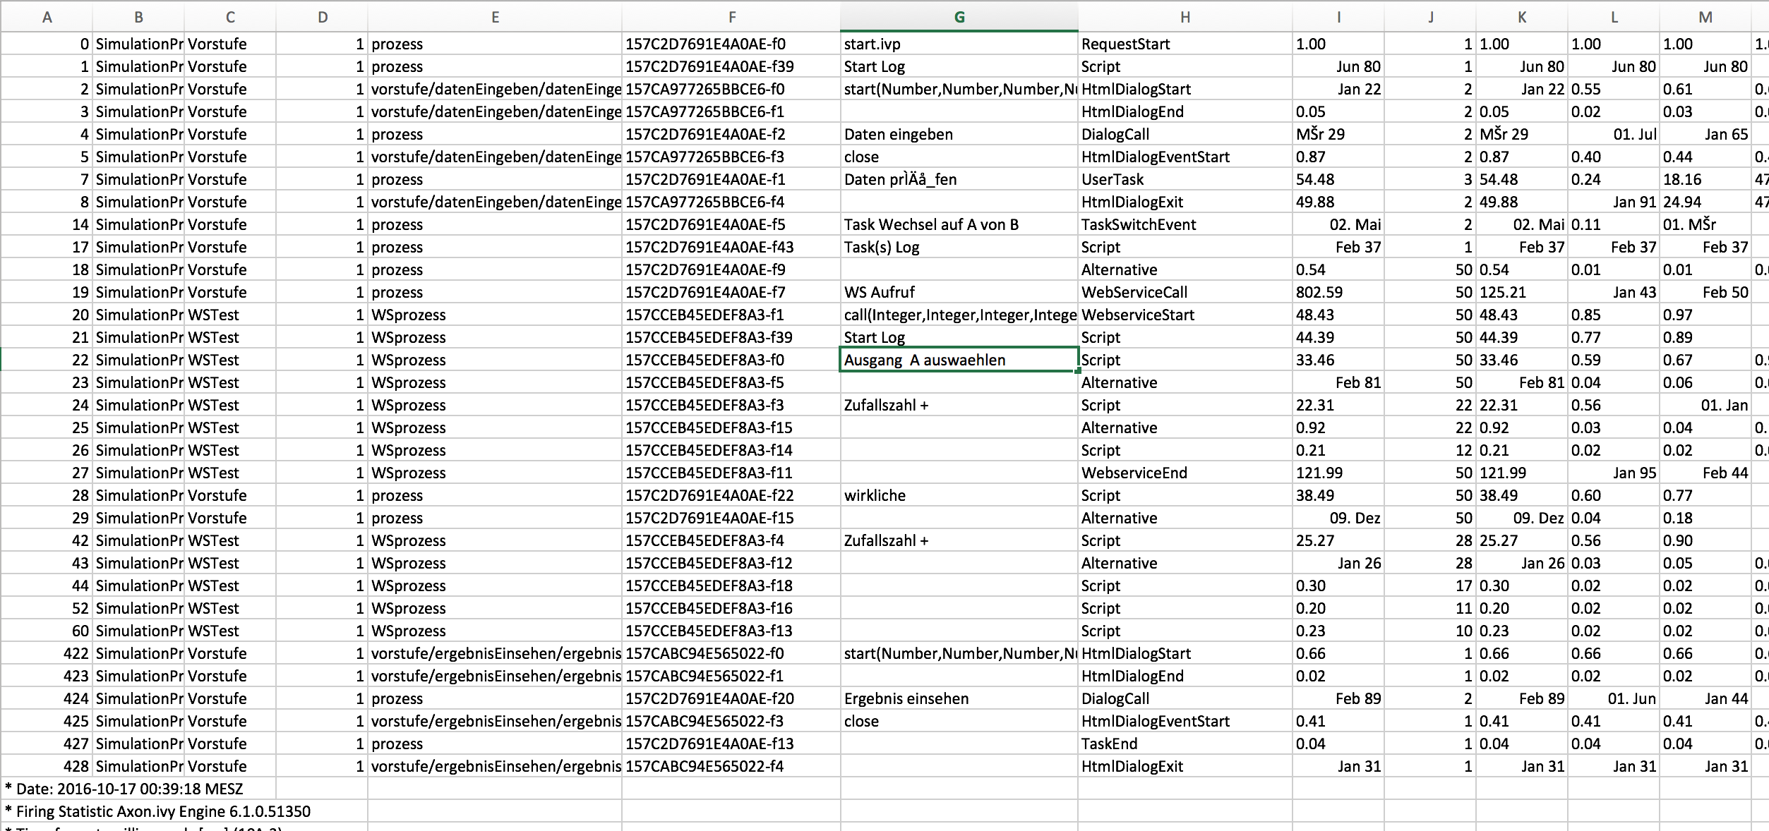Select cell '157CA977265BBCE6-f0'

pyautogui.click(x=731, y=89)
